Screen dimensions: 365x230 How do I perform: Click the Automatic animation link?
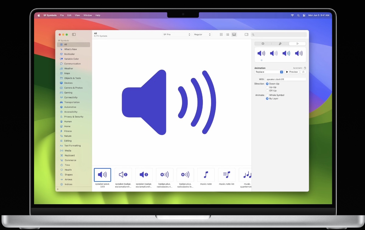(x=298, y=68)
